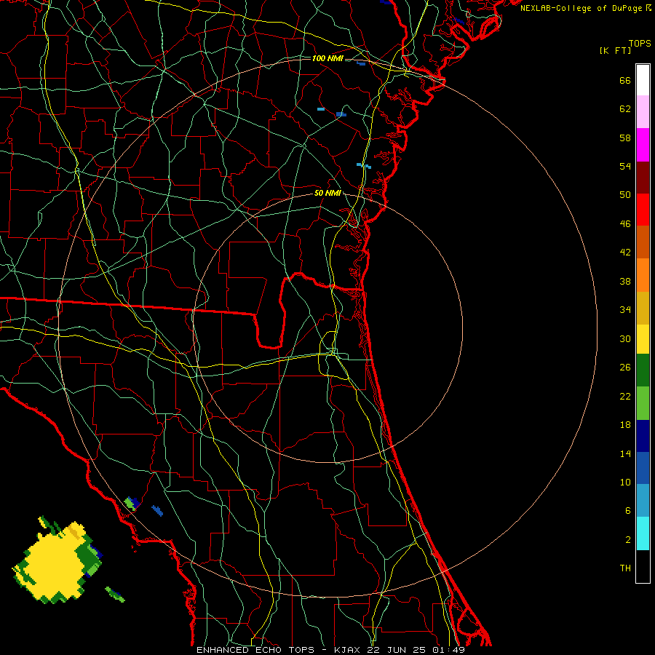
Task: Click the legend value 38
Action: tap(625, 281)
